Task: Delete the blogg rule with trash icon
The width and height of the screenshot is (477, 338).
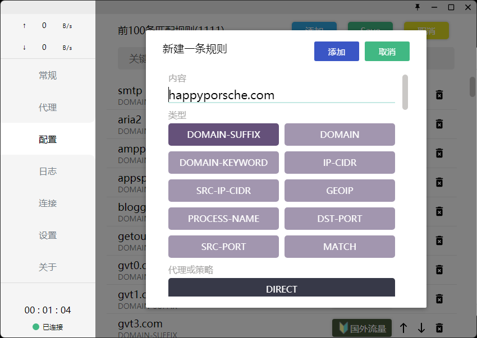Action: 439,211
